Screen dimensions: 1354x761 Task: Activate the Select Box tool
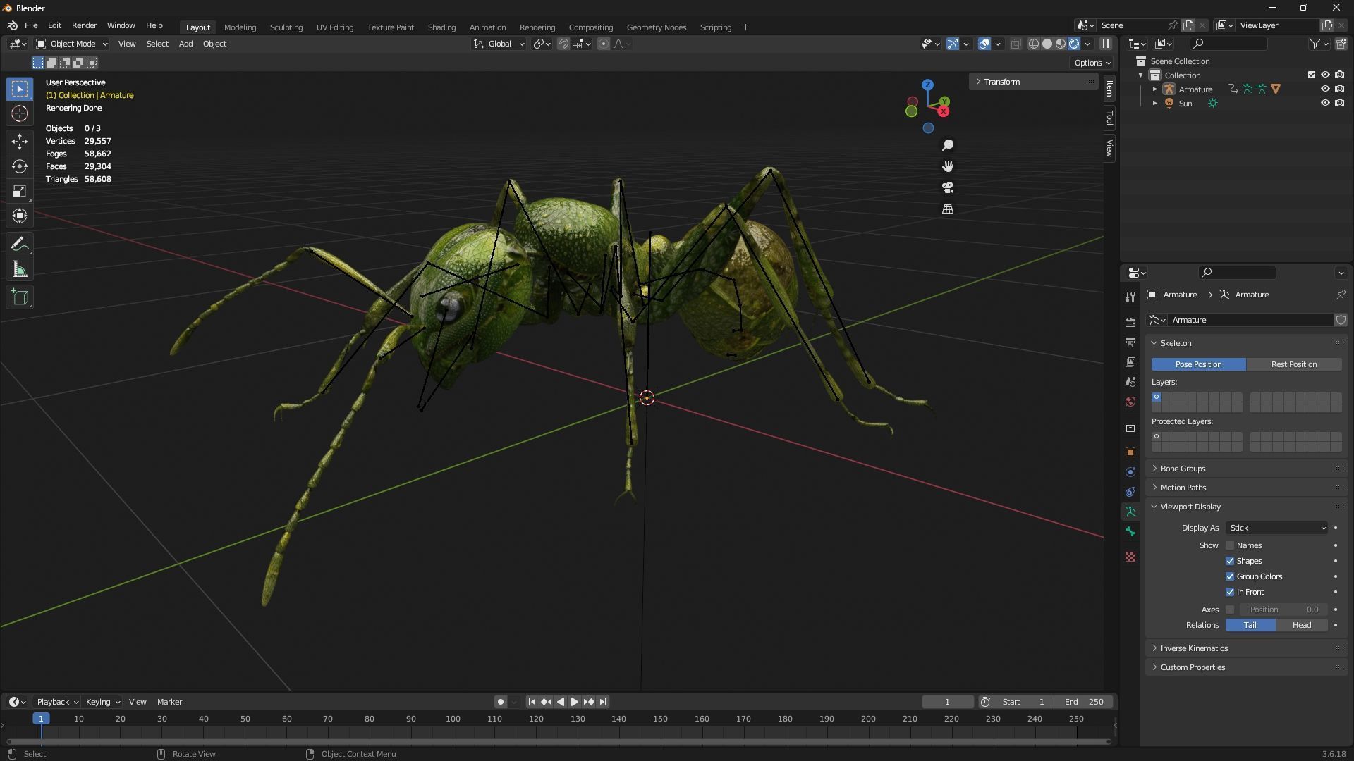pos(20,89)
